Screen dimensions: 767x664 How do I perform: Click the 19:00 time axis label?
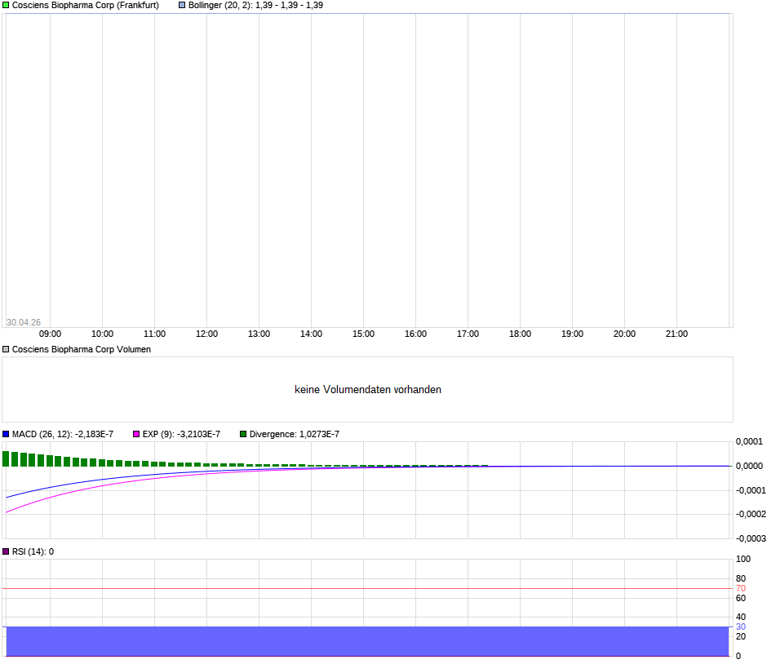coord(572,334)
